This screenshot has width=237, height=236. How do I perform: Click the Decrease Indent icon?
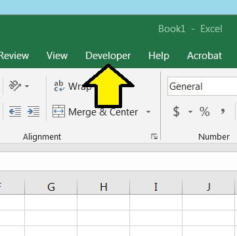[x=15, y=111]
